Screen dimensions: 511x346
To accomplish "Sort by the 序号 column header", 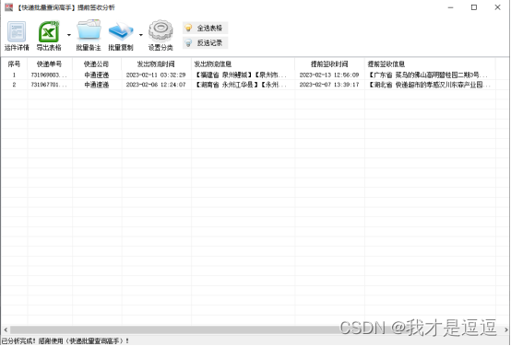I will click(14, 64).
